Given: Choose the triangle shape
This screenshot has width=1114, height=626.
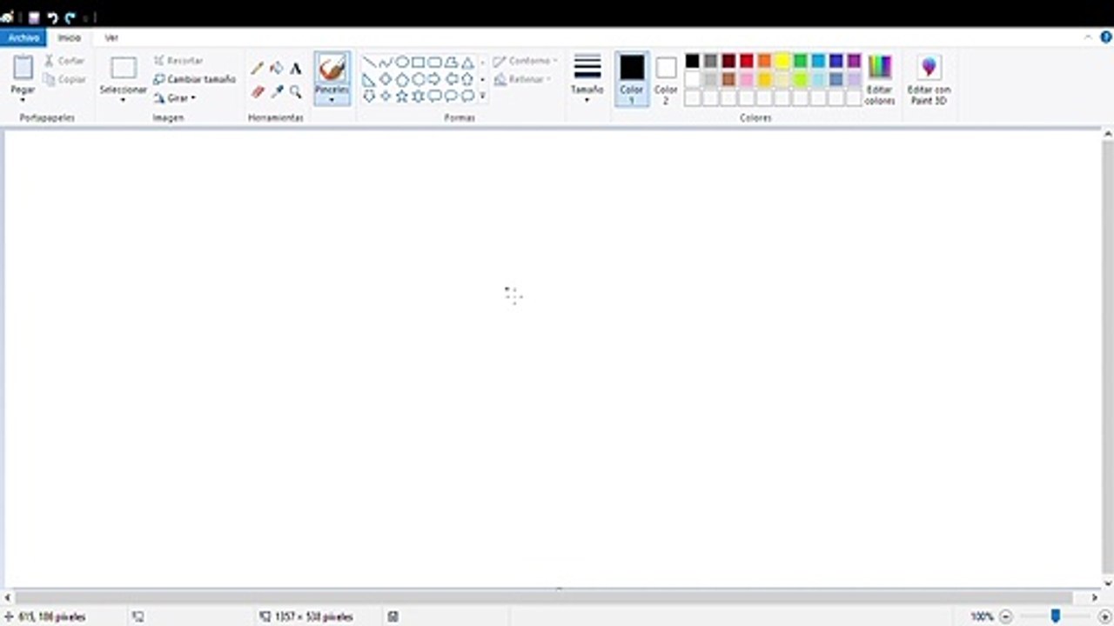Looking at the screenshot, I should tap(467, 63).
